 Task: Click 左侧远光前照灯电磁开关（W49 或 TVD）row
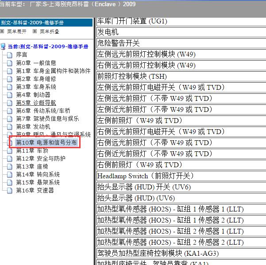coord(181,87)
